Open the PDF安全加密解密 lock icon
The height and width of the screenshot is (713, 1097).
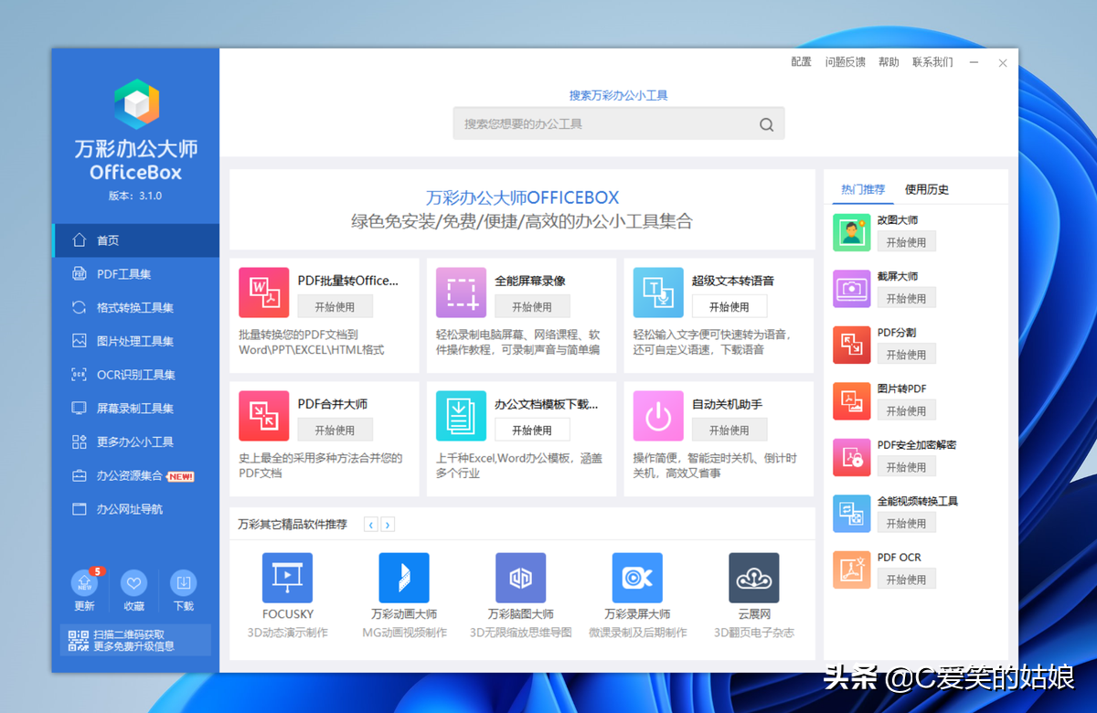coord(852,457)
